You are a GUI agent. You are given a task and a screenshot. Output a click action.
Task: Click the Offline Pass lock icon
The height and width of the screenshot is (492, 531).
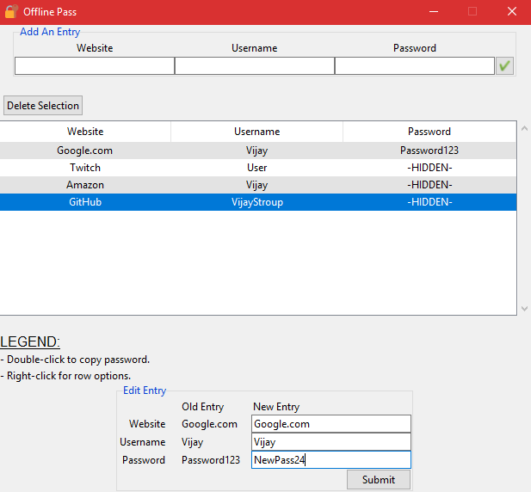[11, 11]
